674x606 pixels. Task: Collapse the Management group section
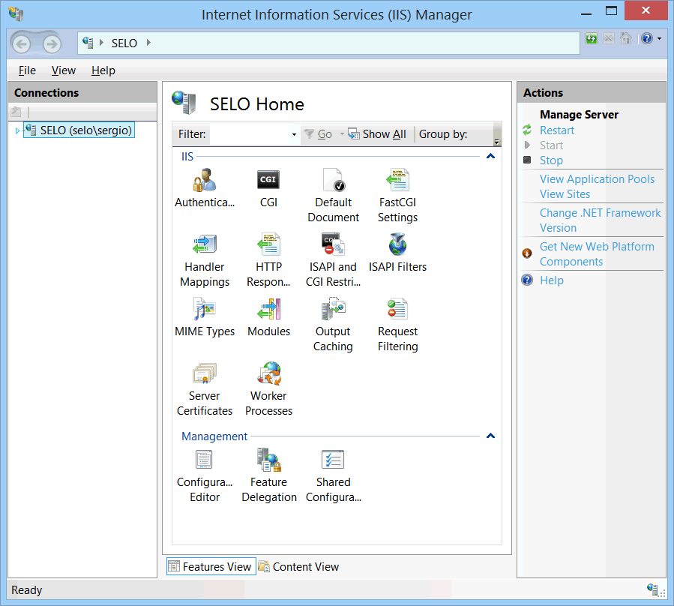[490, 436]
